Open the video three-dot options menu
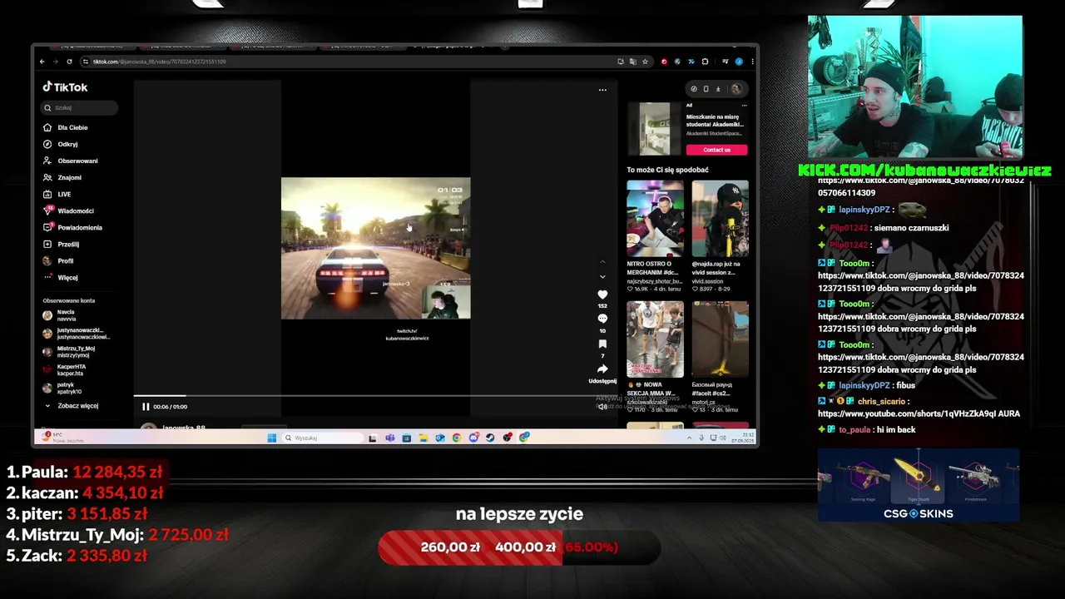This screenshot has height=599, width=1065. [x=602, y=90]
